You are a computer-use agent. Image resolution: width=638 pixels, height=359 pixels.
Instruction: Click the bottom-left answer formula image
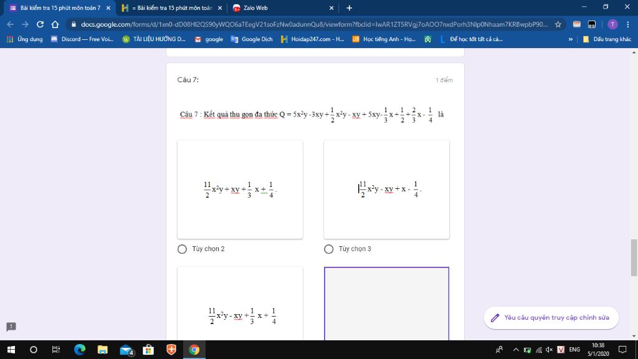click(x=240, y=304)
